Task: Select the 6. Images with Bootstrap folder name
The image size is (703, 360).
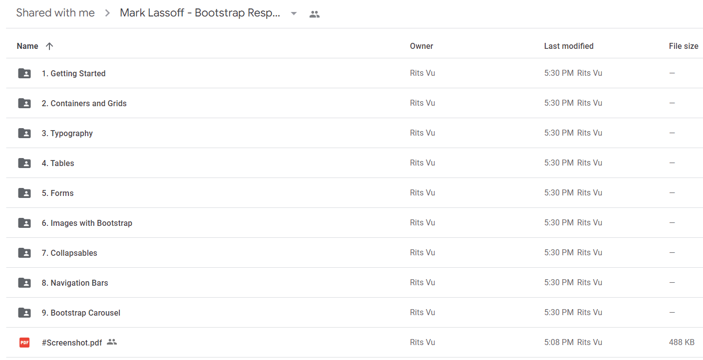Action: coord(87,223)
